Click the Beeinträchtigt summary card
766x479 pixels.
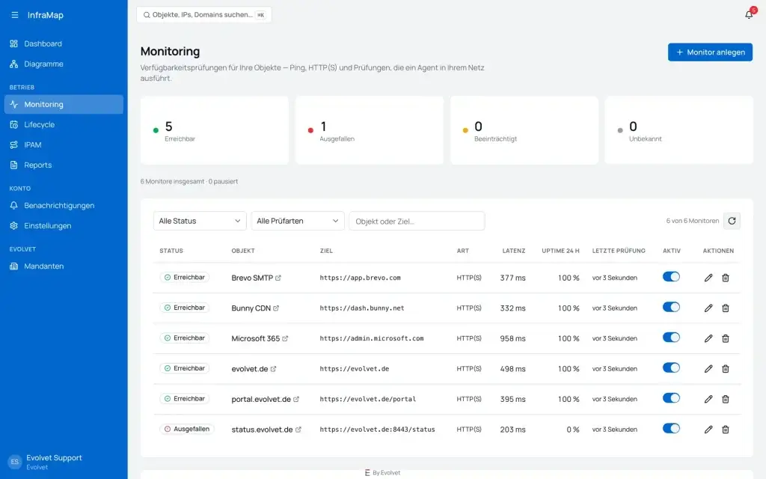524,130
